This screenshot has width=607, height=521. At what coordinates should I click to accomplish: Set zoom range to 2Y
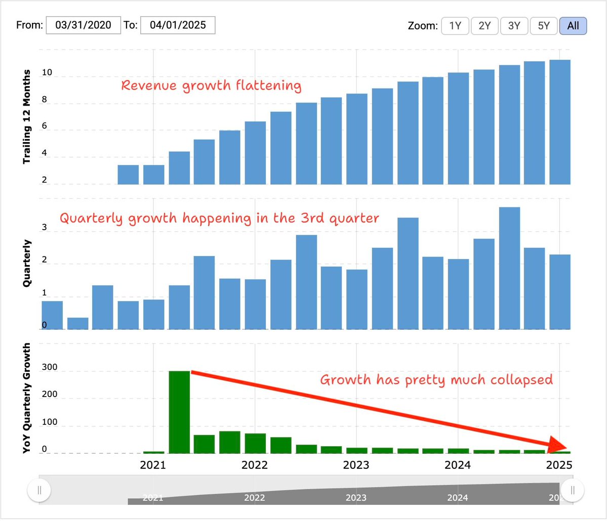click(x=484, y=26)
